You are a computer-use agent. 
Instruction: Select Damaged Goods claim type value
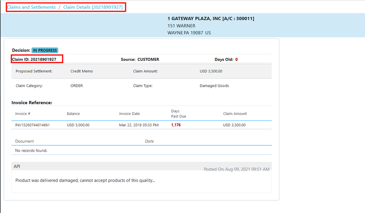[214, 85]
